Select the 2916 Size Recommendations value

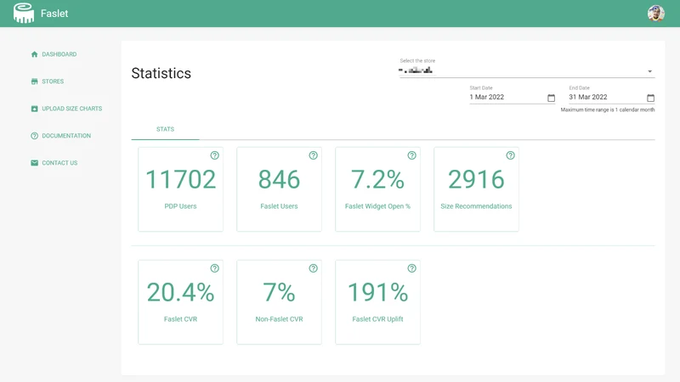476,180
